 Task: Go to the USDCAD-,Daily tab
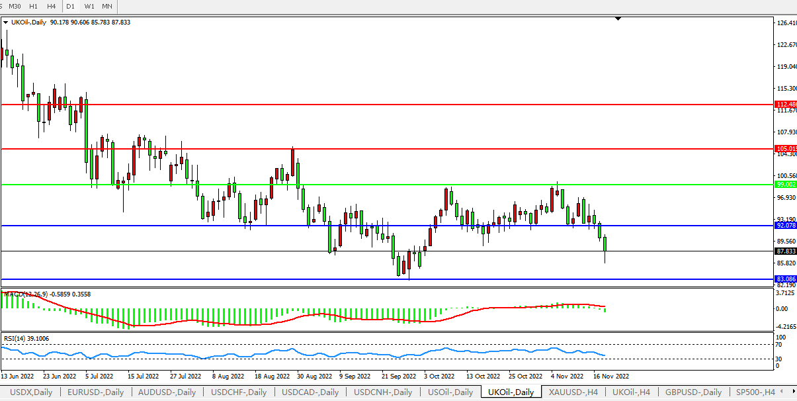click(311, 392)
